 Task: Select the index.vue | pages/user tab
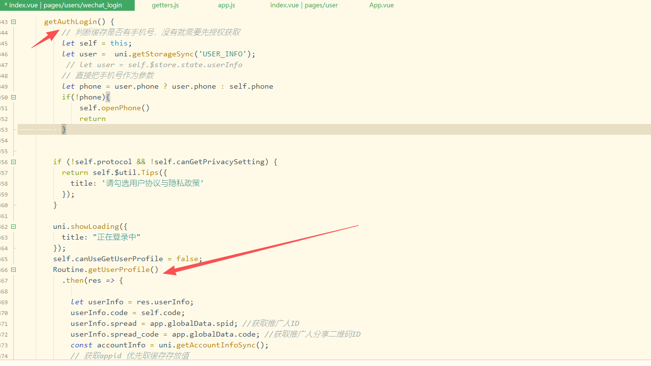[x=304, y=5]
